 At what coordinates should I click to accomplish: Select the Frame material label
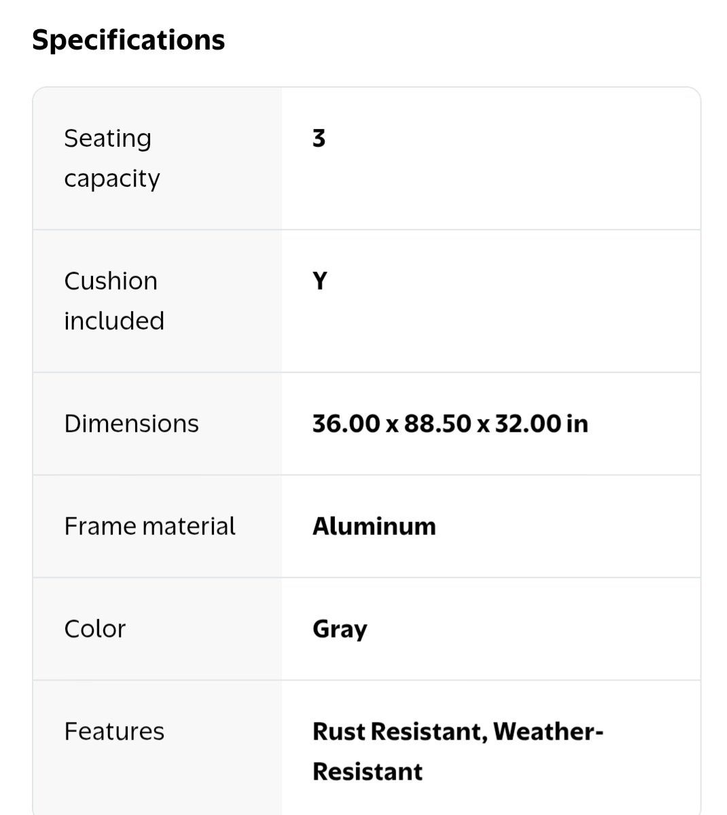[149, 526]
